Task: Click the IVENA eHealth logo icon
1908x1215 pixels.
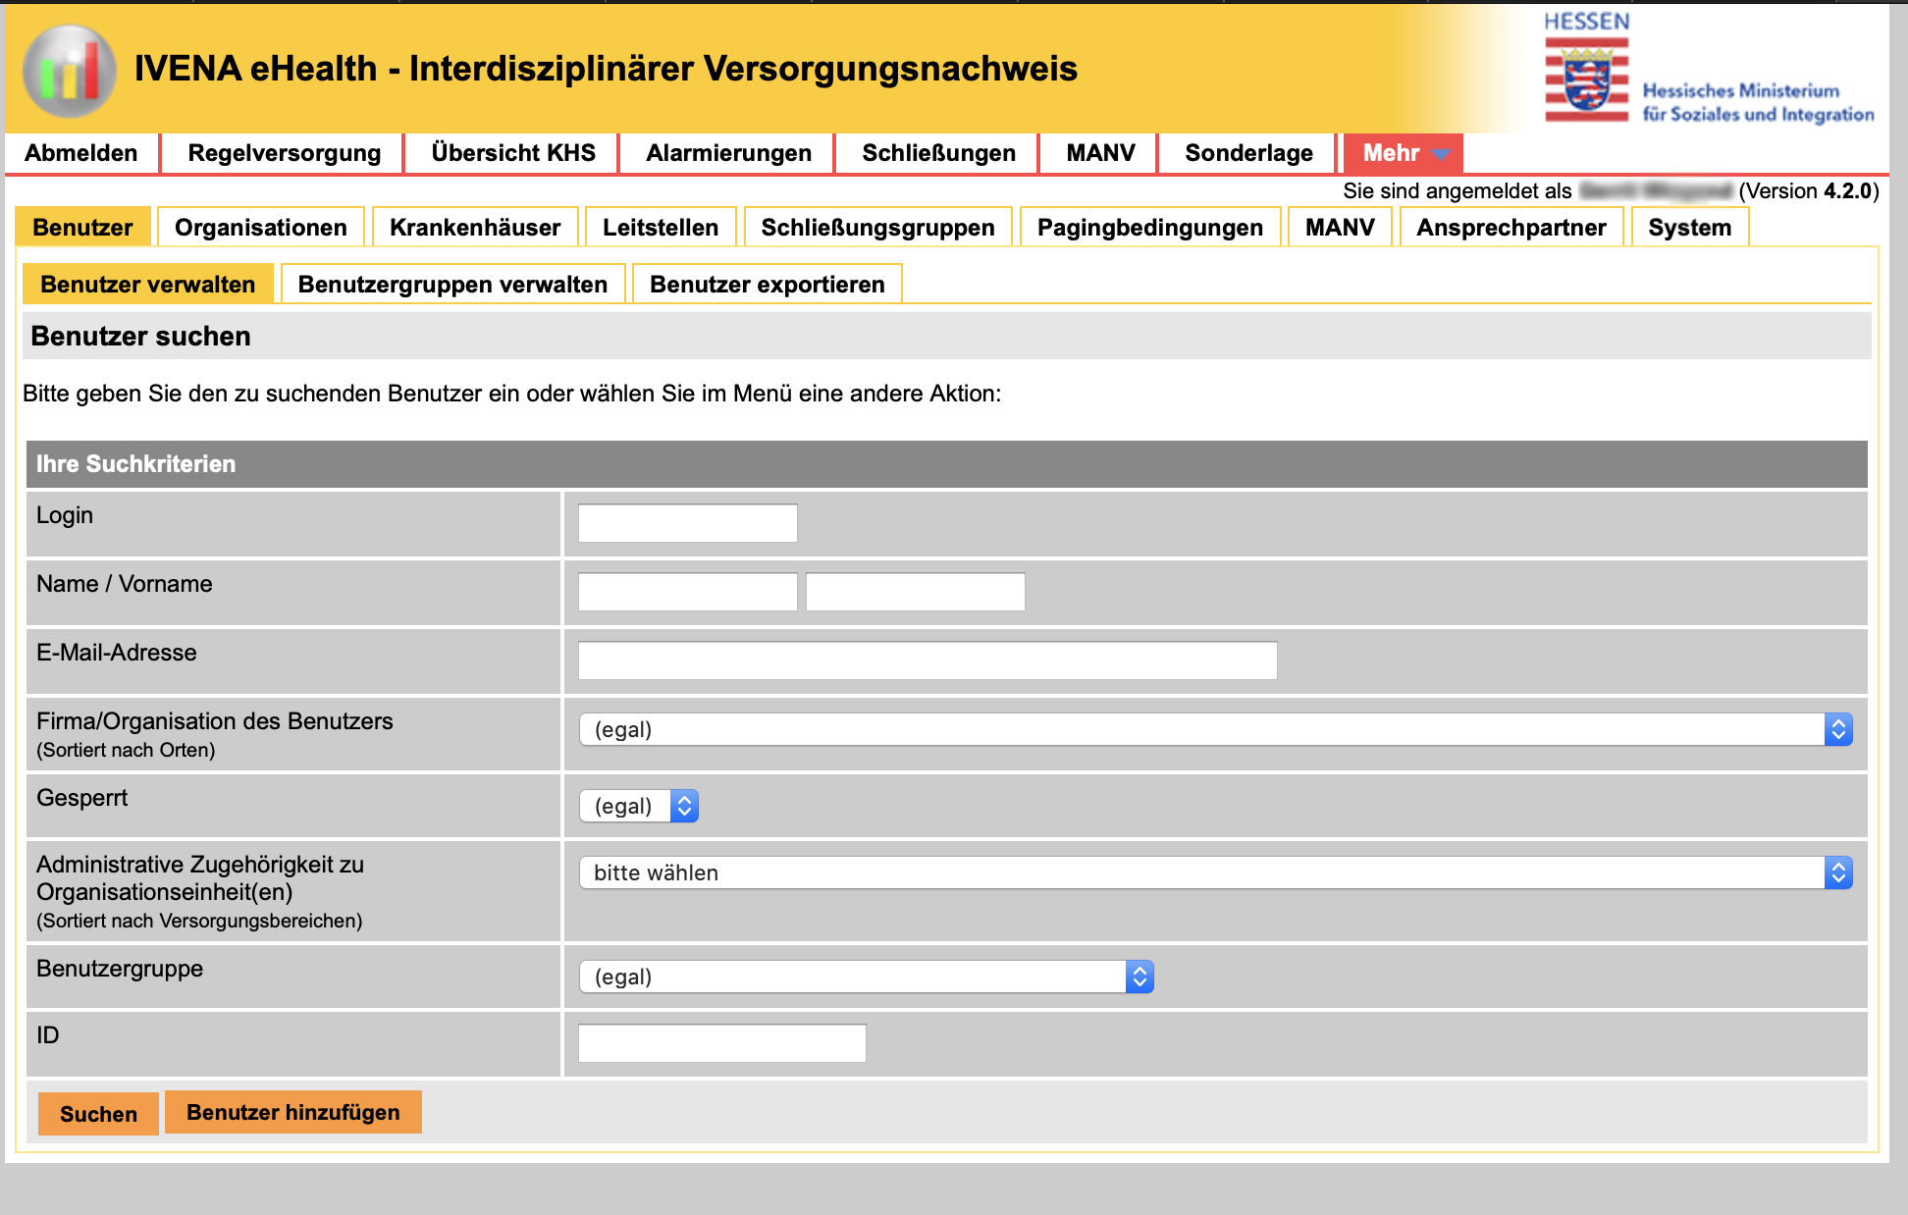Action: [70, 70]
